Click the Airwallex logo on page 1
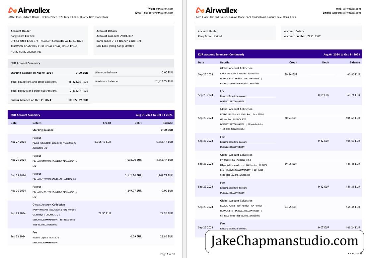This screenshot has height=258, width=369. [x=29, y=10]
